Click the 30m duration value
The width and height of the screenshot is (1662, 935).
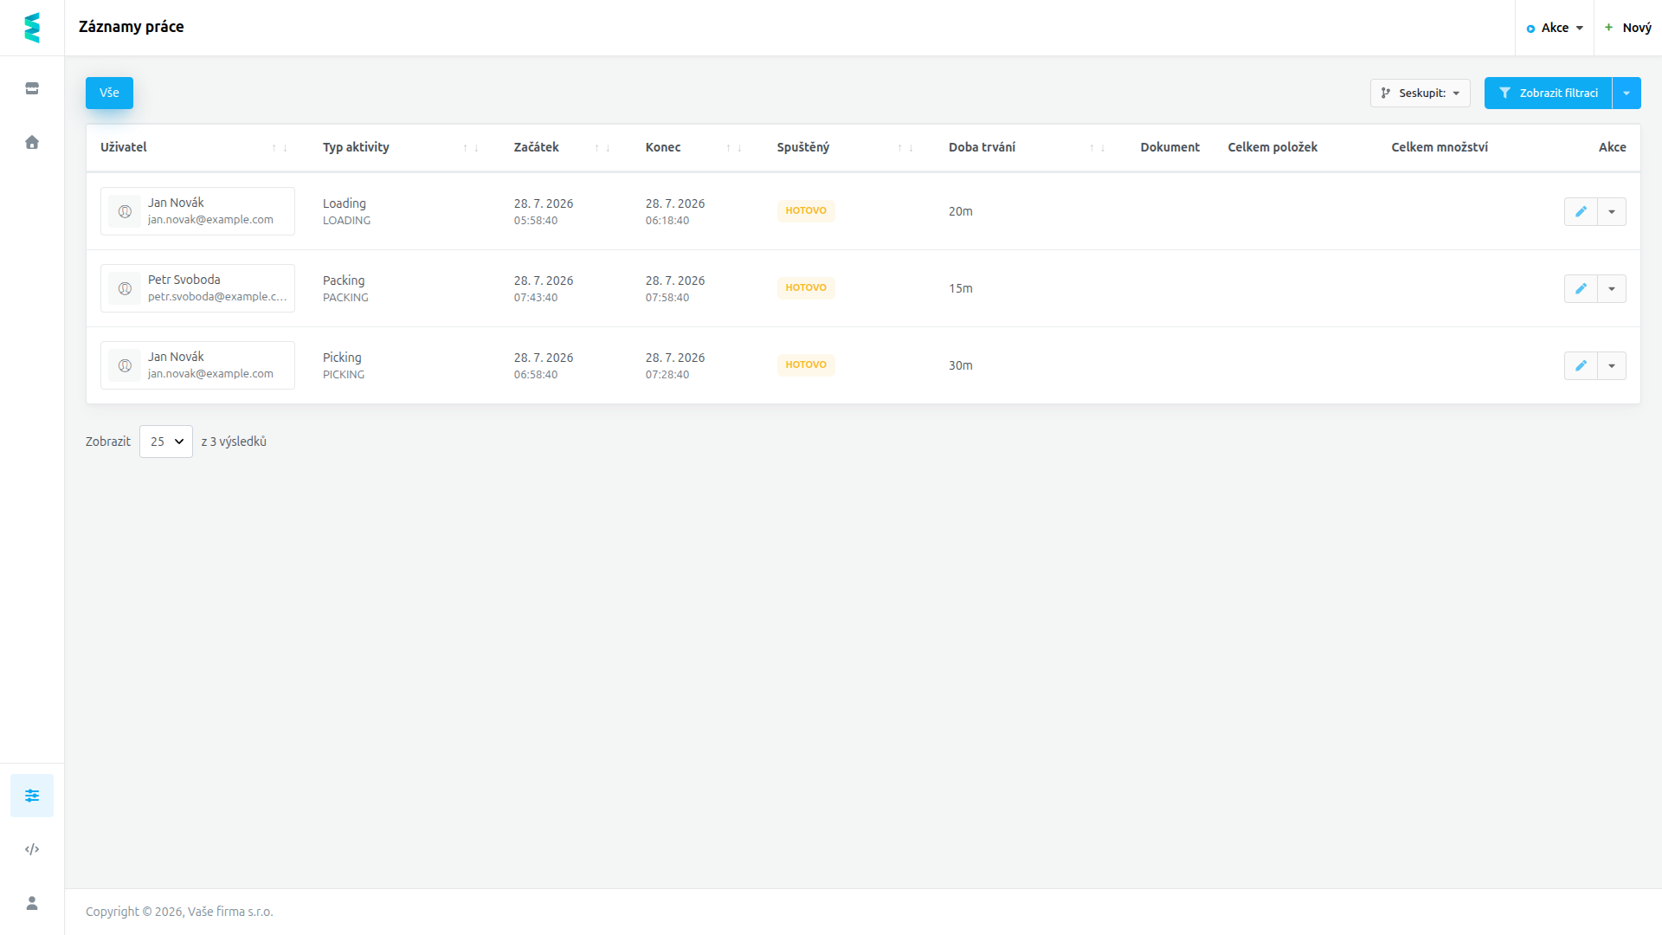[x=961, y=365]
